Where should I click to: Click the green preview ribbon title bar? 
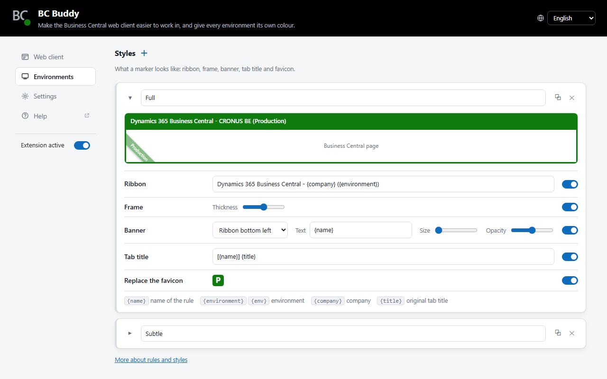pyautogui.click(x=351, y=121)
